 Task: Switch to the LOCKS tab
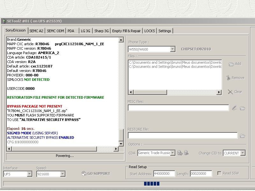(149, 31)
